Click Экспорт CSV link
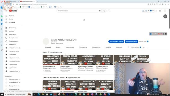170x96 pixels. [144, 41]
